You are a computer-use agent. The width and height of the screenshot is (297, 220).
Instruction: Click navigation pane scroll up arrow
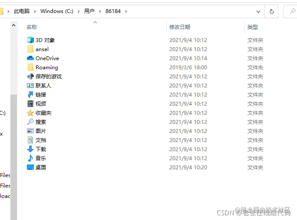pyautogui.click(x=13, y=25)
